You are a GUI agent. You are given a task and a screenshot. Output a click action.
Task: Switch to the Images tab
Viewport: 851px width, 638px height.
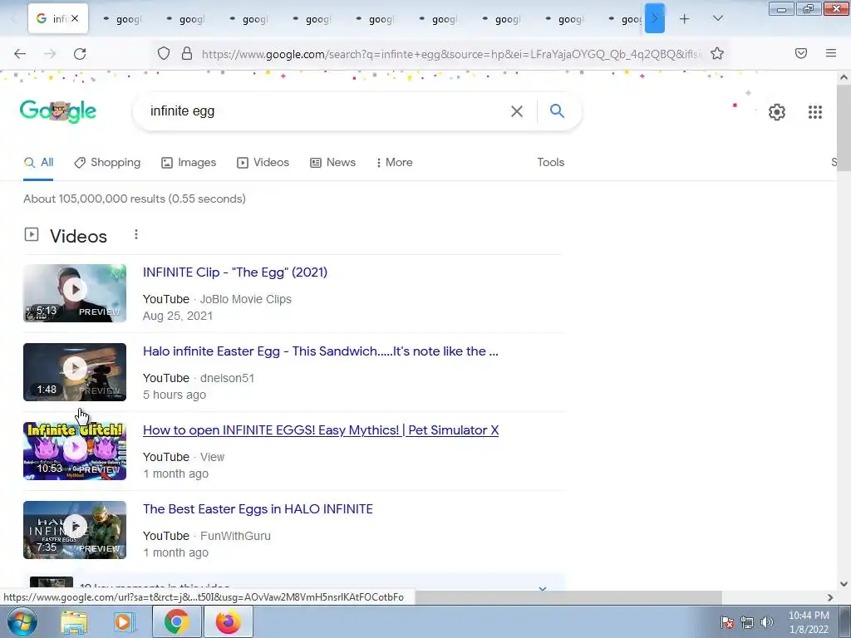pyautogui.click(x=189, y=162)
